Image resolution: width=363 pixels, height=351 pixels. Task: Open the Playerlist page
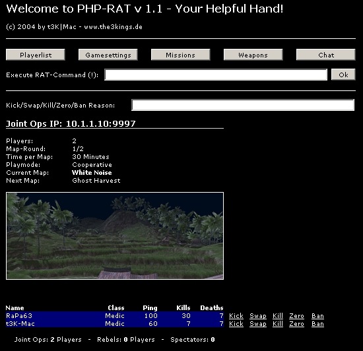point(36,55)
